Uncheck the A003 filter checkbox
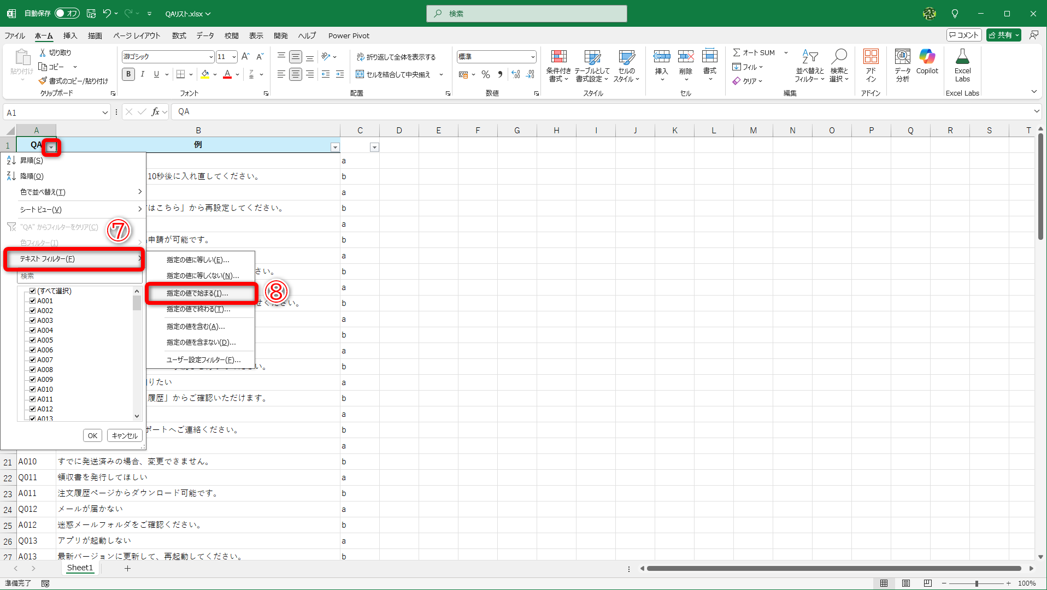Screen dimensions: 1047x590 pos(33,321)
